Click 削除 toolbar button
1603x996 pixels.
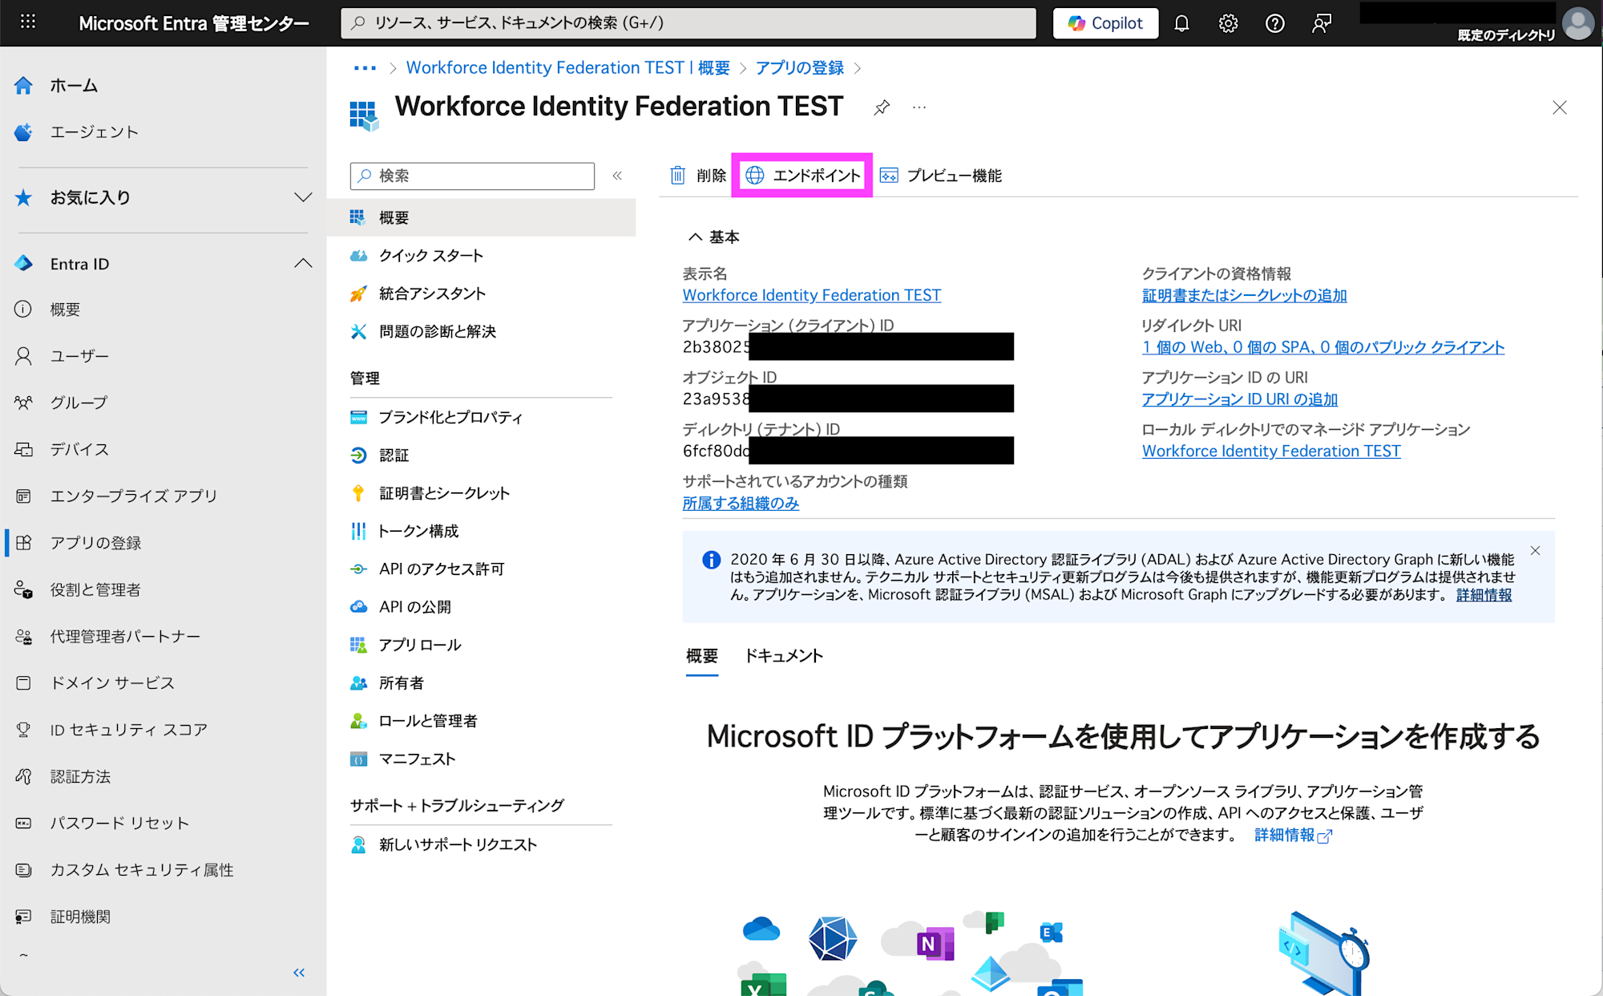tap(697, 176)
